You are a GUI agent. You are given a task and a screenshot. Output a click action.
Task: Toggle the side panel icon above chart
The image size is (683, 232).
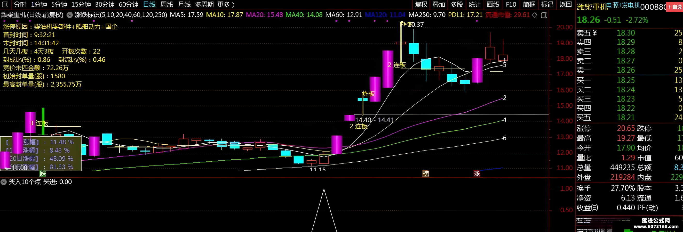(x=544, y=15)
